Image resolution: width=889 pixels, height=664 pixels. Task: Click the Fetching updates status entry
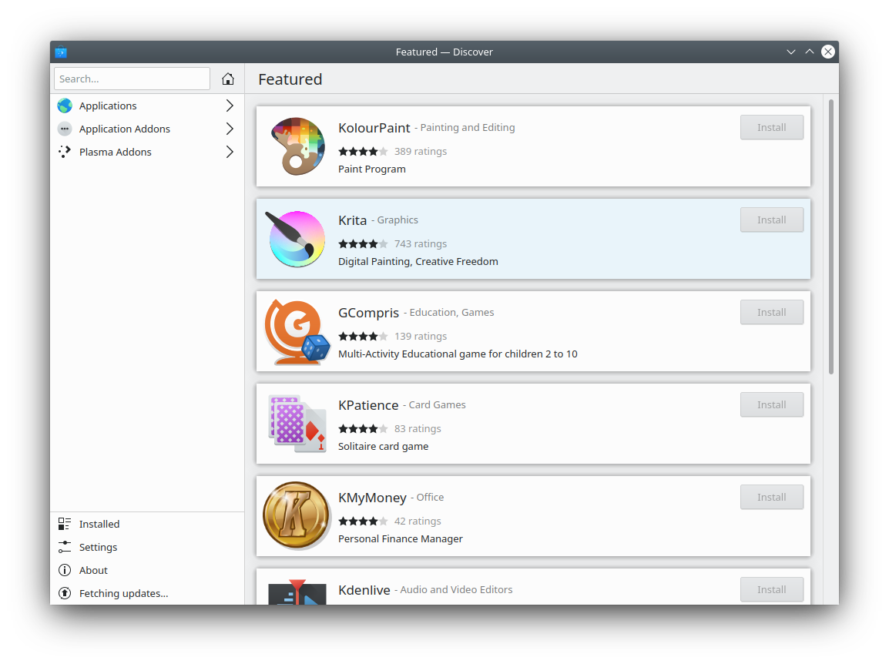[x=147, y=594]
